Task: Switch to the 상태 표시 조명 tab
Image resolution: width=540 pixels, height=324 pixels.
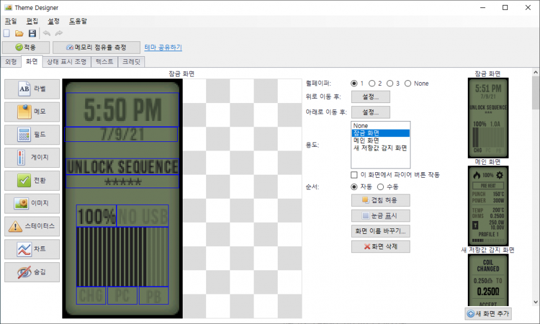Action: click(x=67, y=62)
